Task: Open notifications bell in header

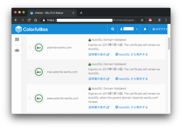Action: [x=145, y=29]
